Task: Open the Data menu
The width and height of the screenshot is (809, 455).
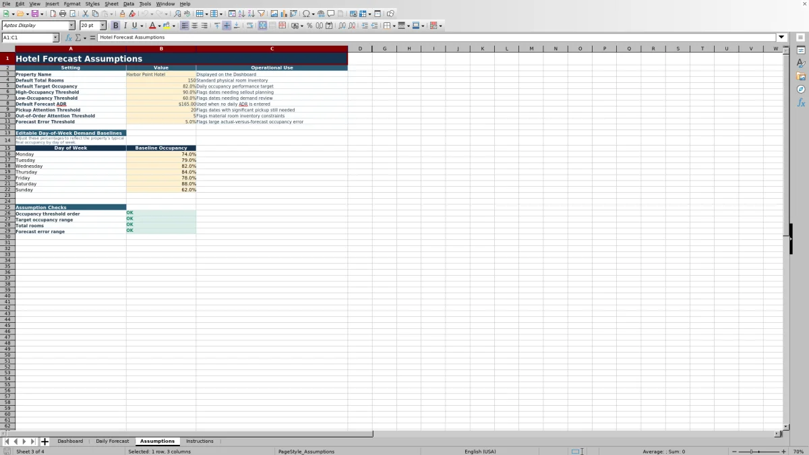Action: click(129, 3)
